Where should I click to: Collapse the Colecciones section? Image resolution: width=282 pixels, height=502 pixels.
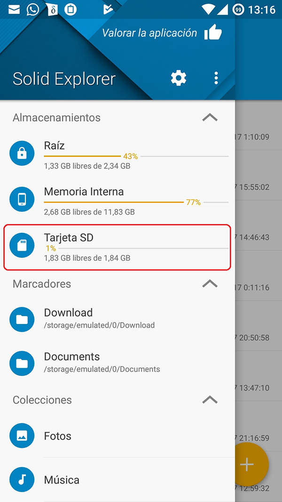tap(210, 400)
